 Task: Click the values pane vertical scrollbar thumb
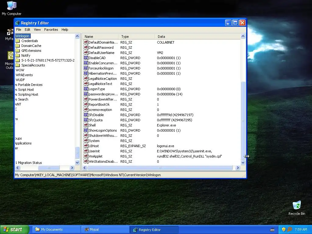243,120
